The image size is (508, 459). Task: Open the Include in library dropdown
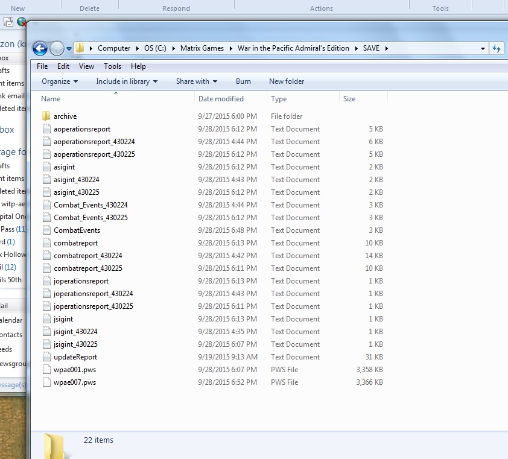[x=127, y=81]
